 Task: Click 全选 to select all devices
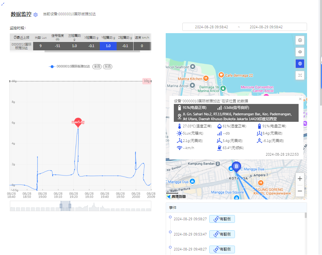[x=97, y=66]
